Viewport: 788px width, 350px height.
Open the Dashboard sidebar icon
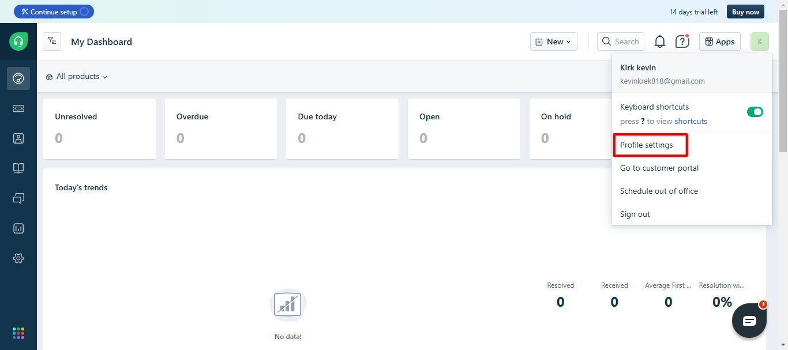click(x=18, y=78)
